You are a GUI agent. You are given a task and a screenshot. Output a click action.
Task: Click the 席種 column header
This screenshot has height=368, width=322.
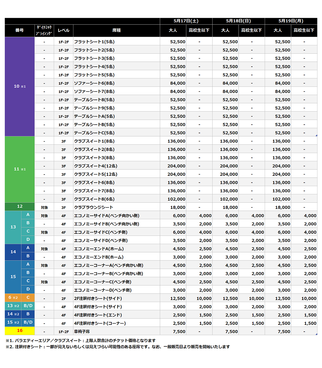point(117,31)
